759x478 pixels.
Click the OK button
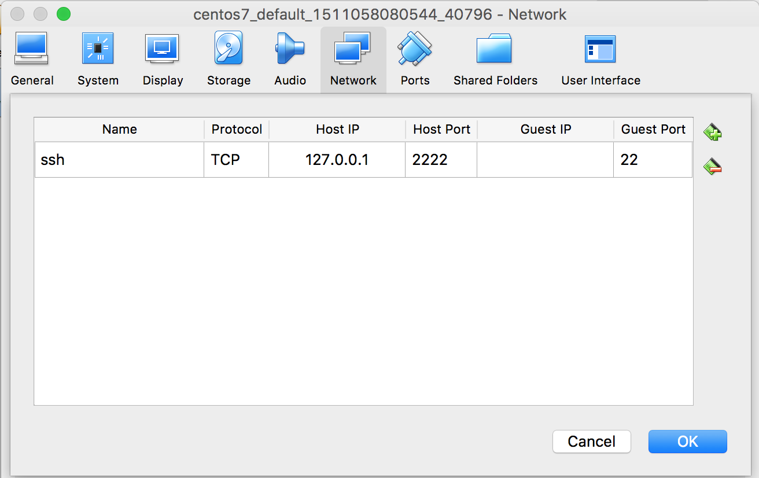point(687,442)
